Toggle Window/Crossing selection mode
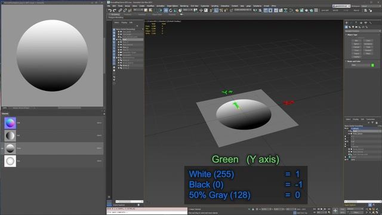 (161, 10)
